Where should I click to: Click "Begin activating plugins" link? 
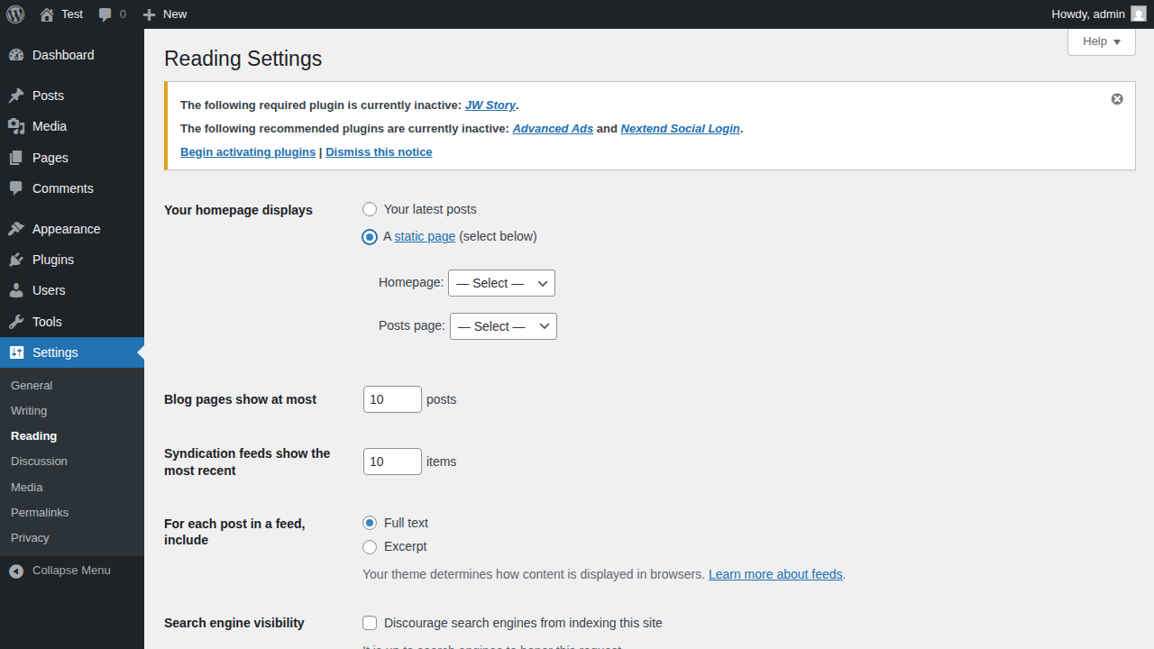[x=248, y=152]
